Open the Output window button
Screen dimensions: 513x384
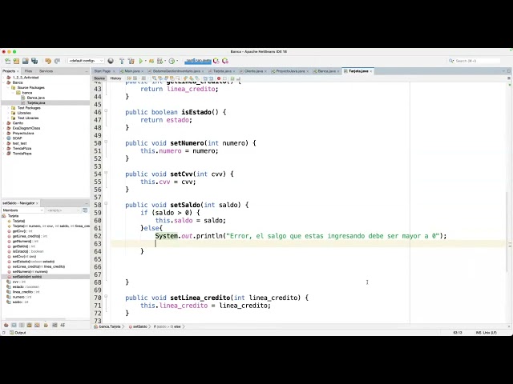tap(18, 333)
